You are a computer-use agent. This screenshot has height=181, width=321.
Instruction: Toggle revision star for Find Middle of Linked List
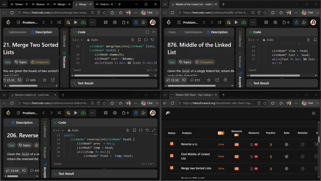[x=303, y=156]
